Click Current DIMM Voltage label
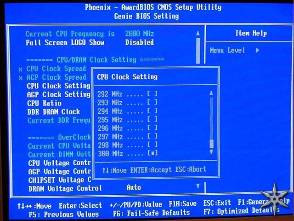This screenshot has width=294, height=221. [60, 155]
